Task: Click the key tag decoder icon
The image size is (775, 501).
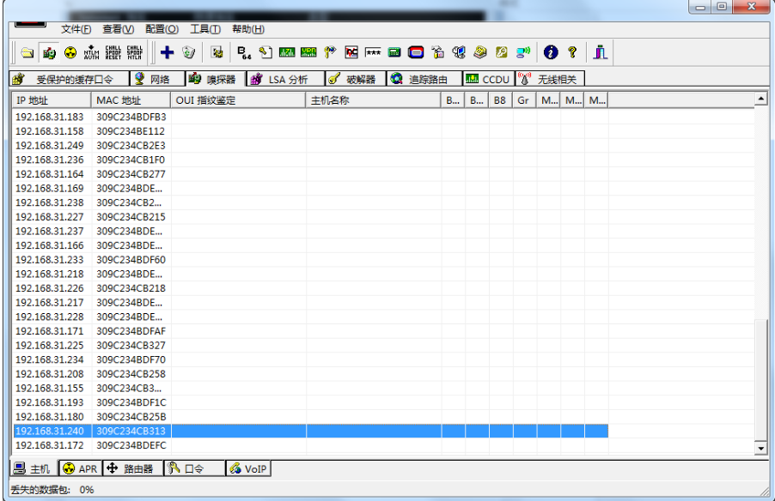Action: (x=265, y=52)
